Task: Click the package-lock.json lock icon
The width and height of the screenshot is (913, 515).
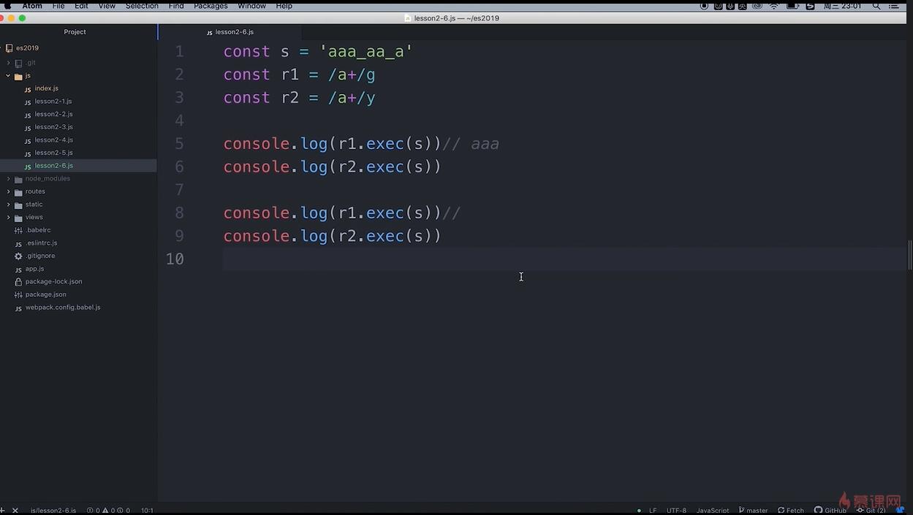Action: (18, 282)
